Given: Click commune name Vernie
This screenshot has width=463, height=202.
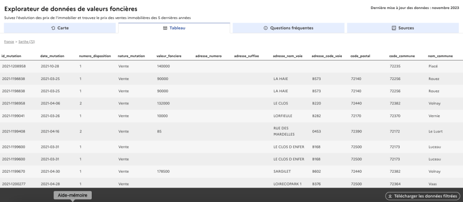Looking at the screenshot, I should click(x=434, y=116).
